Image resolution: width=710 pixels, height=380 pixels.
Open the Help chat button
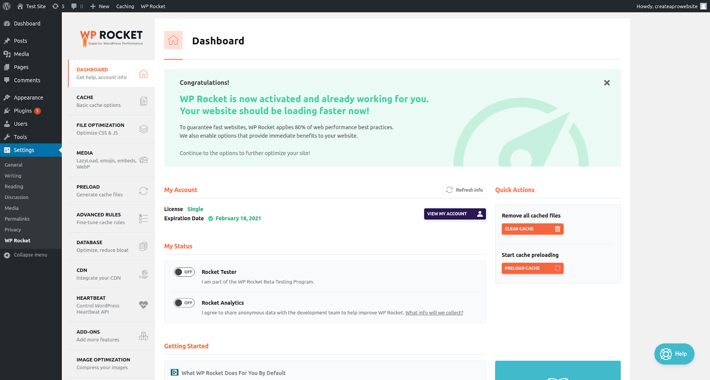[x=674, y=354]
